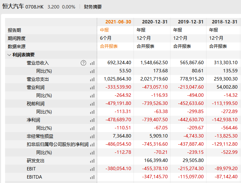Show chart for 营业总收入 同比(%) row
Image resolution: width=241 pixels, height=183 pixels.
click(92, 71)
